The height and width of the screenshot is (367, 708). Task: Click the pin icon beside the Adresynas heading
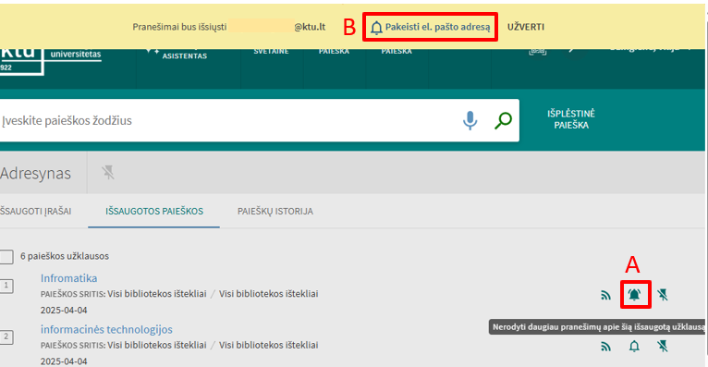[108, 173]
